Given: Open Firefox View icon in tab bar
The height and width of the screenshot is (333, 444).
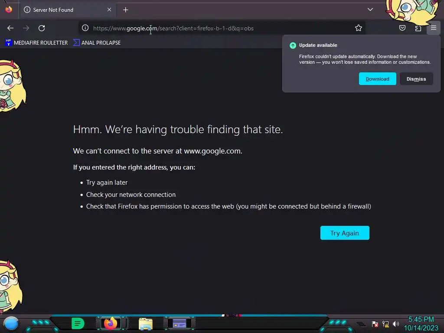Looking at the screenshot, I should pyautogui.click(x=9, y=10).
